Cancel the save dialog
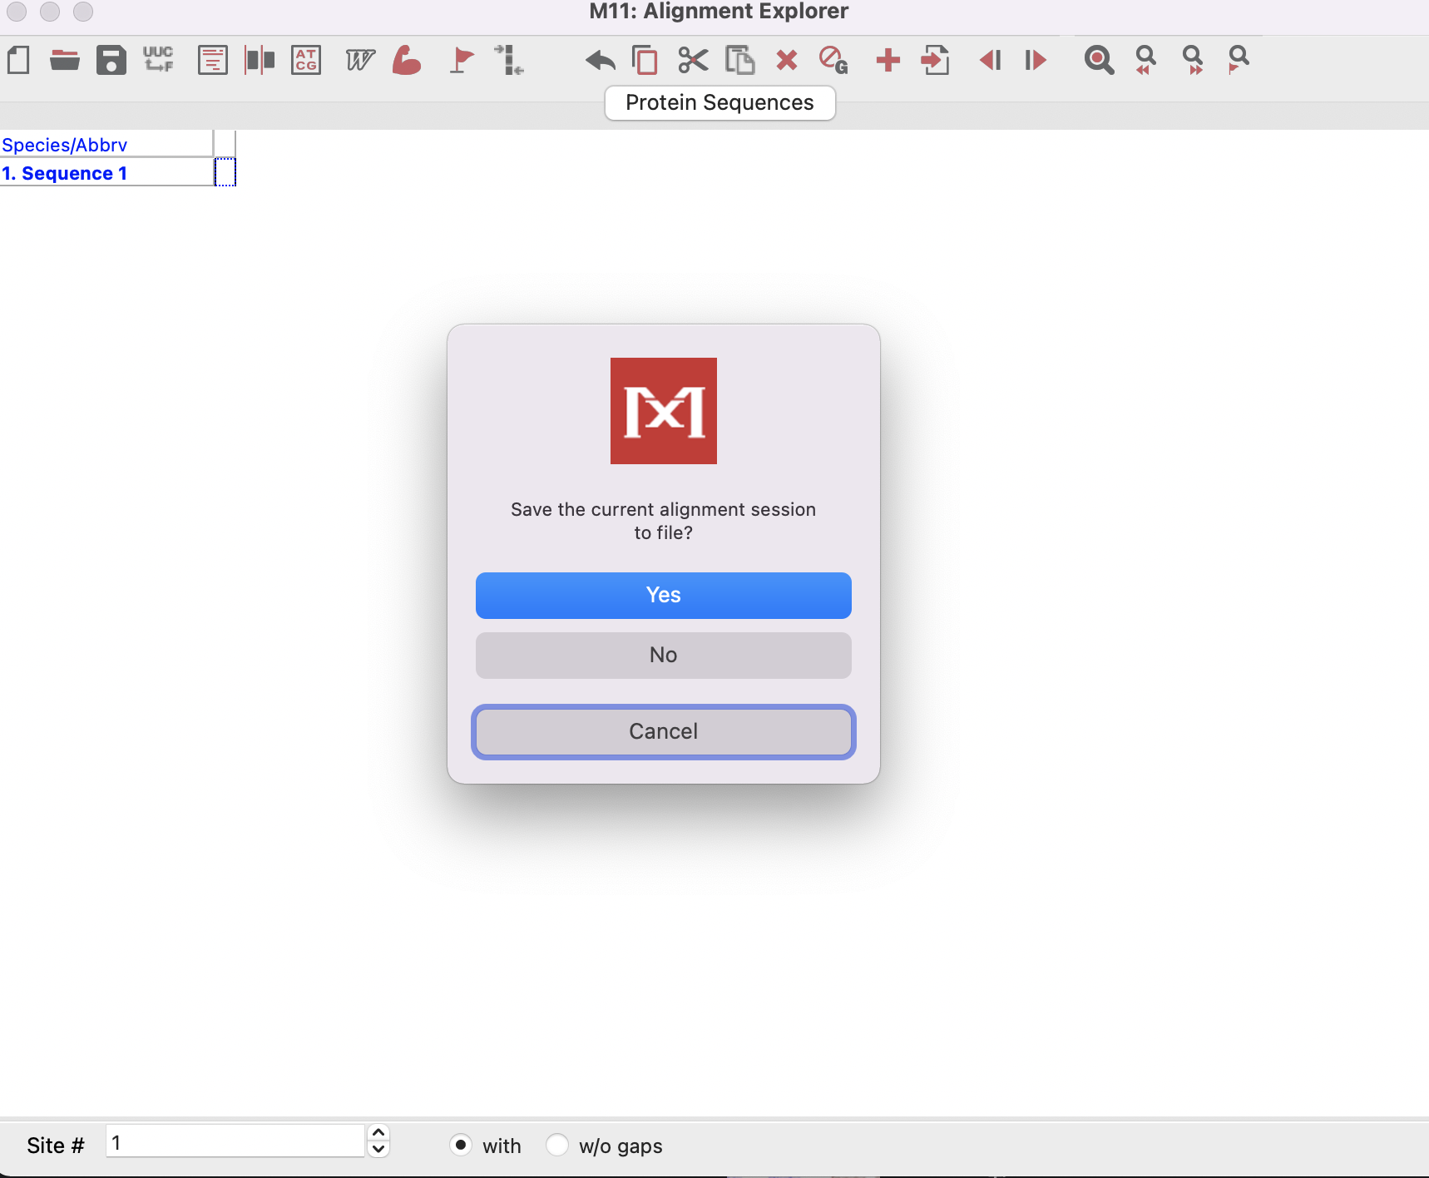 [x=663, y=732]
